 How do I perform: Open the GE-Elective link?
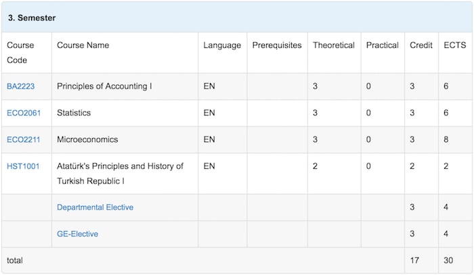(x=77, y=234)
